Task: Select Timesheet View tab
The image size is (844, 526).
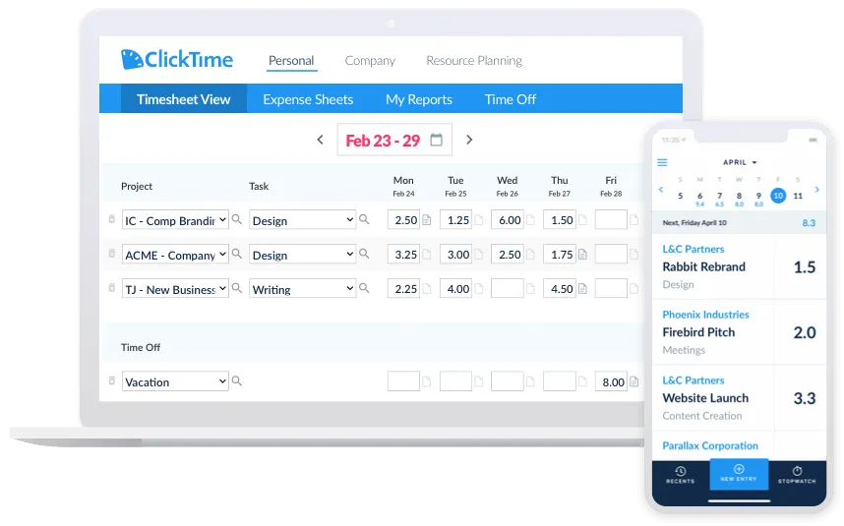Action: tap(184, 99)
